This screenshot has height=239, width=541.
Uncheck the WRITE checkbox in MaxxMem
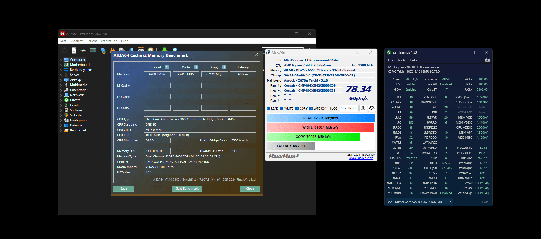click(281, 108)
